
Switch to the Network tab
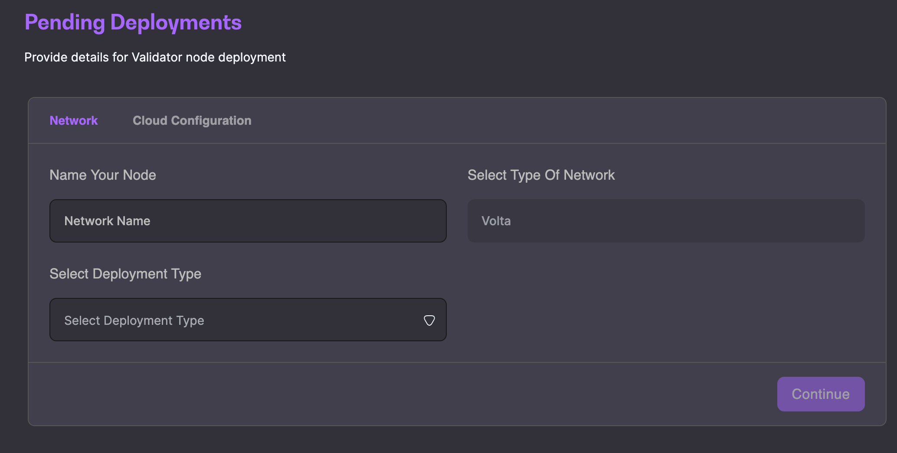(x=74, y=120)
